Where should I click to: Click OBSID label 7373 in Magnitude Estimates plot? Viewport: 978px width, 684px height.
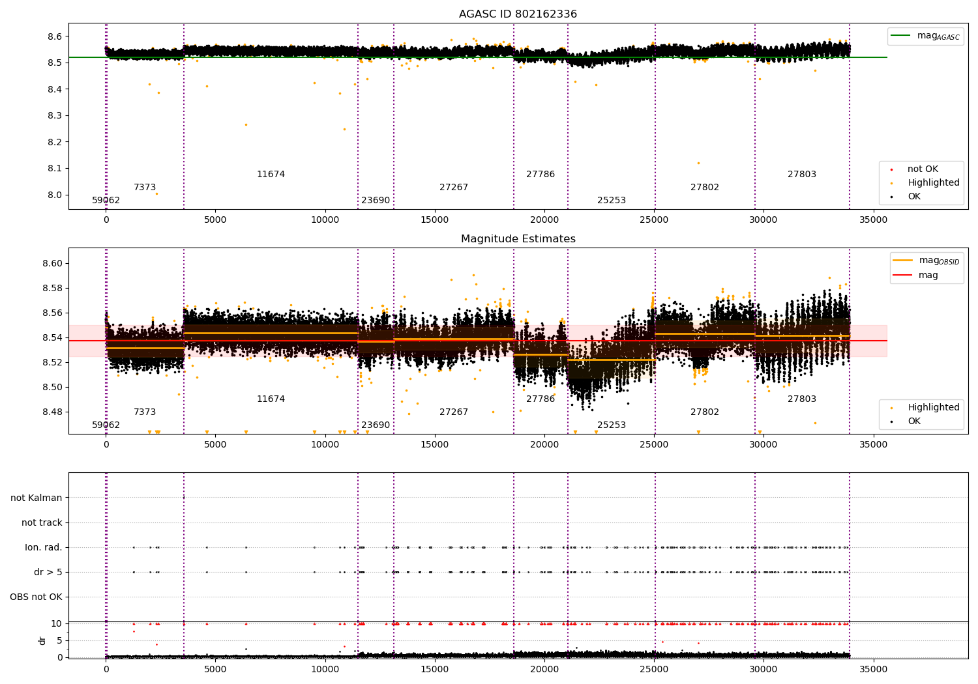click(145, 412)
